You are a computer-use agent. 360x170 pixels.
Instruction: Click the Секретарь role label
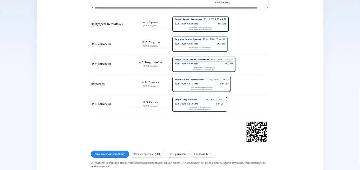[x=98, y=84]
